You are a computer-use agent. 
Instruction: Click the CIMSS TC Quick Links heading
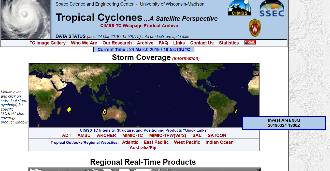tap(144, 130)
